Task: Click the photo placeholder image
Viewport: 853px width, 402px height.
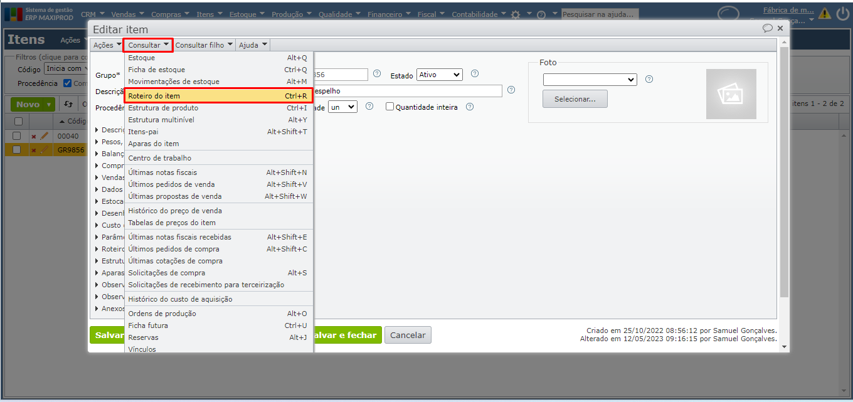Action: [x=731, y=94]
